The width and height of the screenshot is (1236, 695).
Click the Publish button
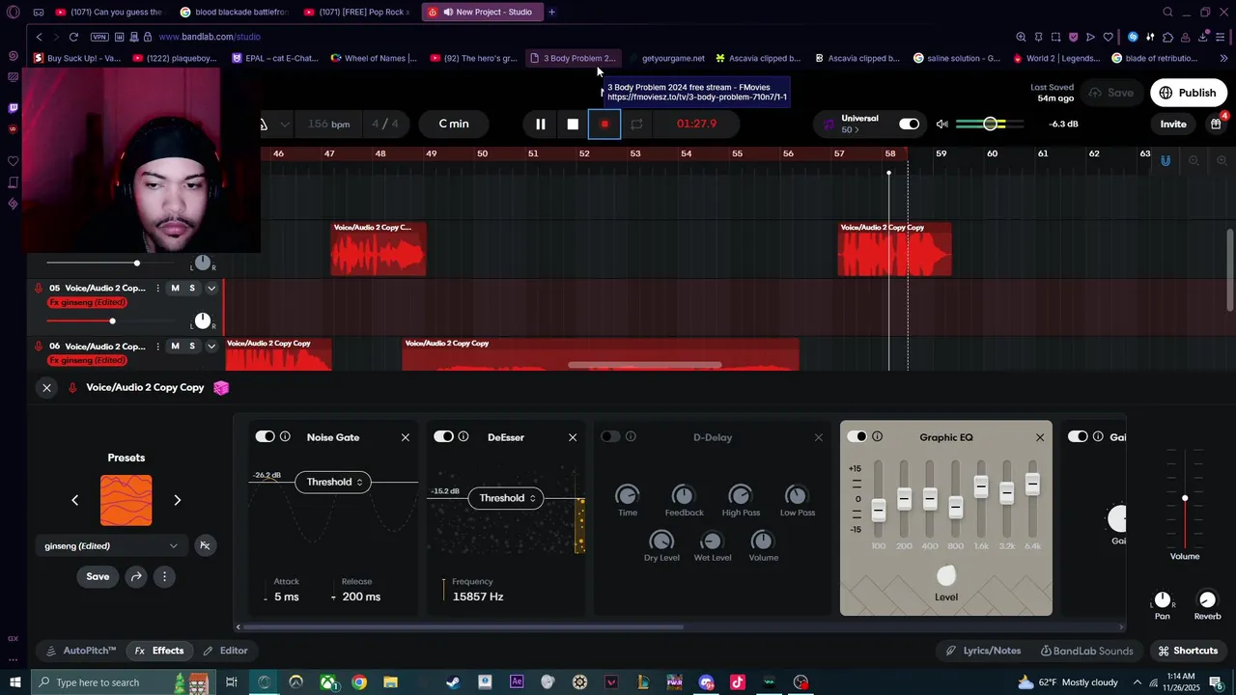tap(1188, 93)
